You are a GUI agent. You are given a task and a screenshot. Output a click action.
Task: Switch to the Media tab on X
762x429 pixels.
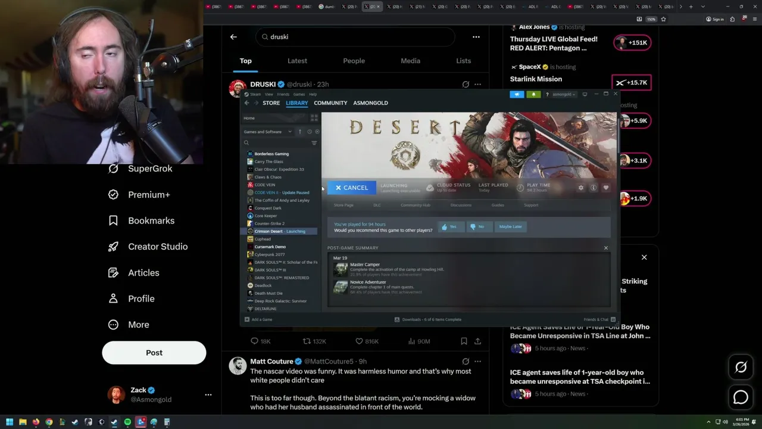click(x=410, y=61)
